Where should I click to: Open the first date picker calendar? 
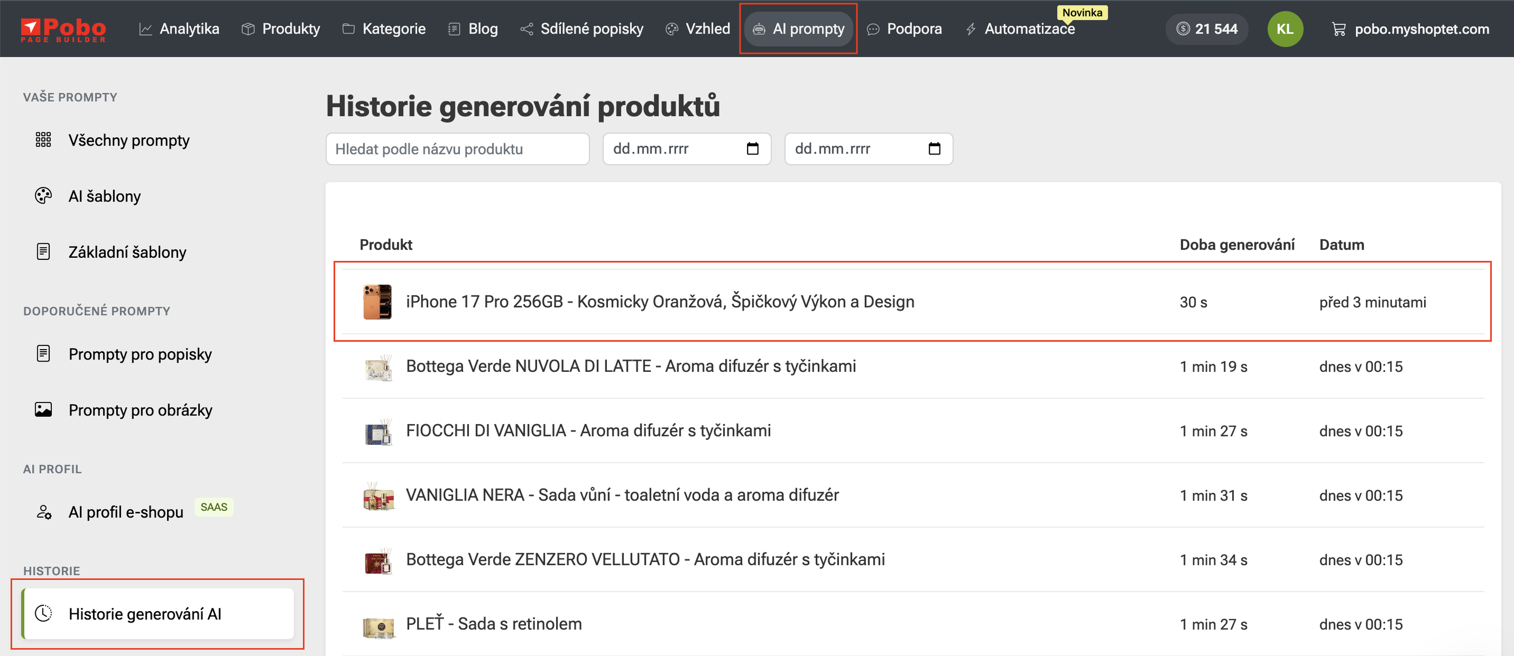pos(752,149)
